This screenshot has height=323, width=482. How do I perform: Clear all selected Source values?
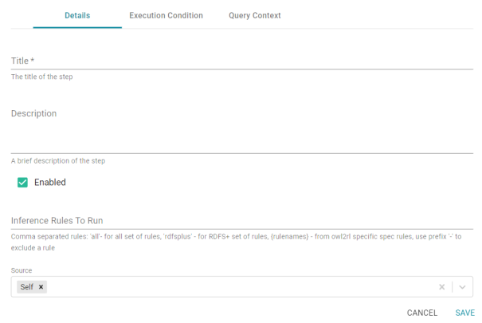(x=441, y=287)
